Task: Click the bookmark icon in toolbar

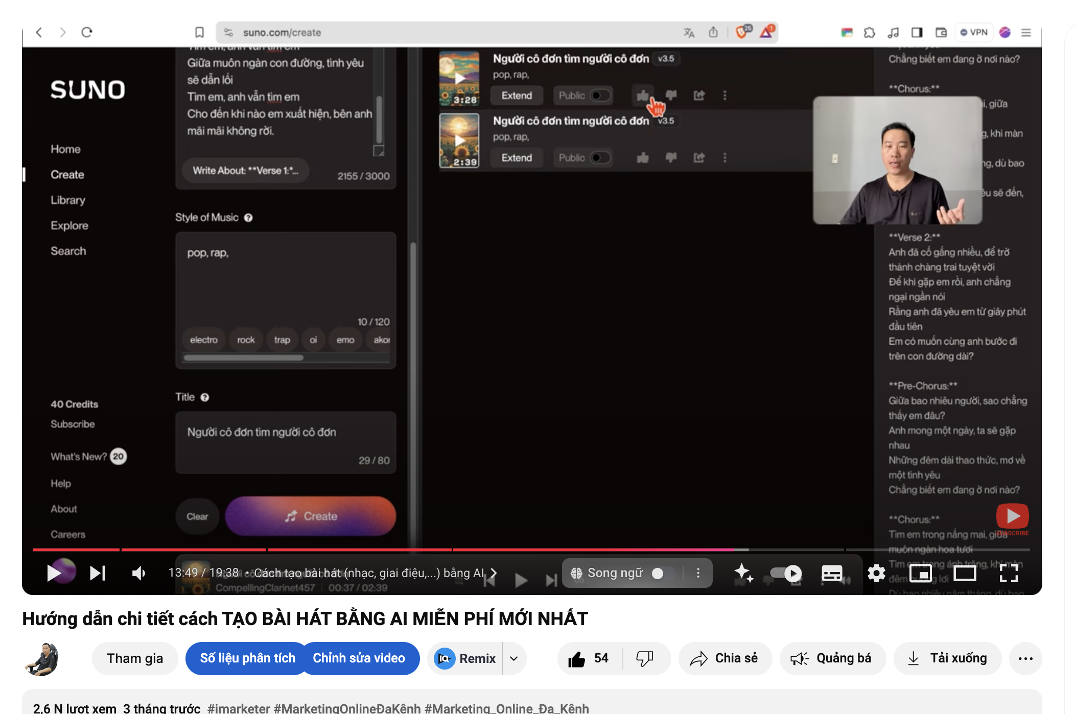Action: coord(199,33)
